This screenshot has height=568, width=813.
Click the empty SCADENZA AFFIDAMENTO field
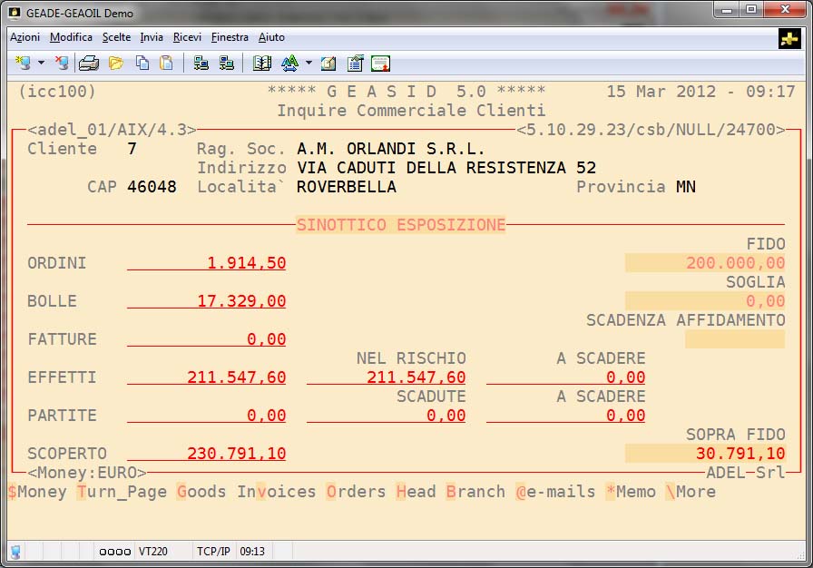tap(734, 339)
